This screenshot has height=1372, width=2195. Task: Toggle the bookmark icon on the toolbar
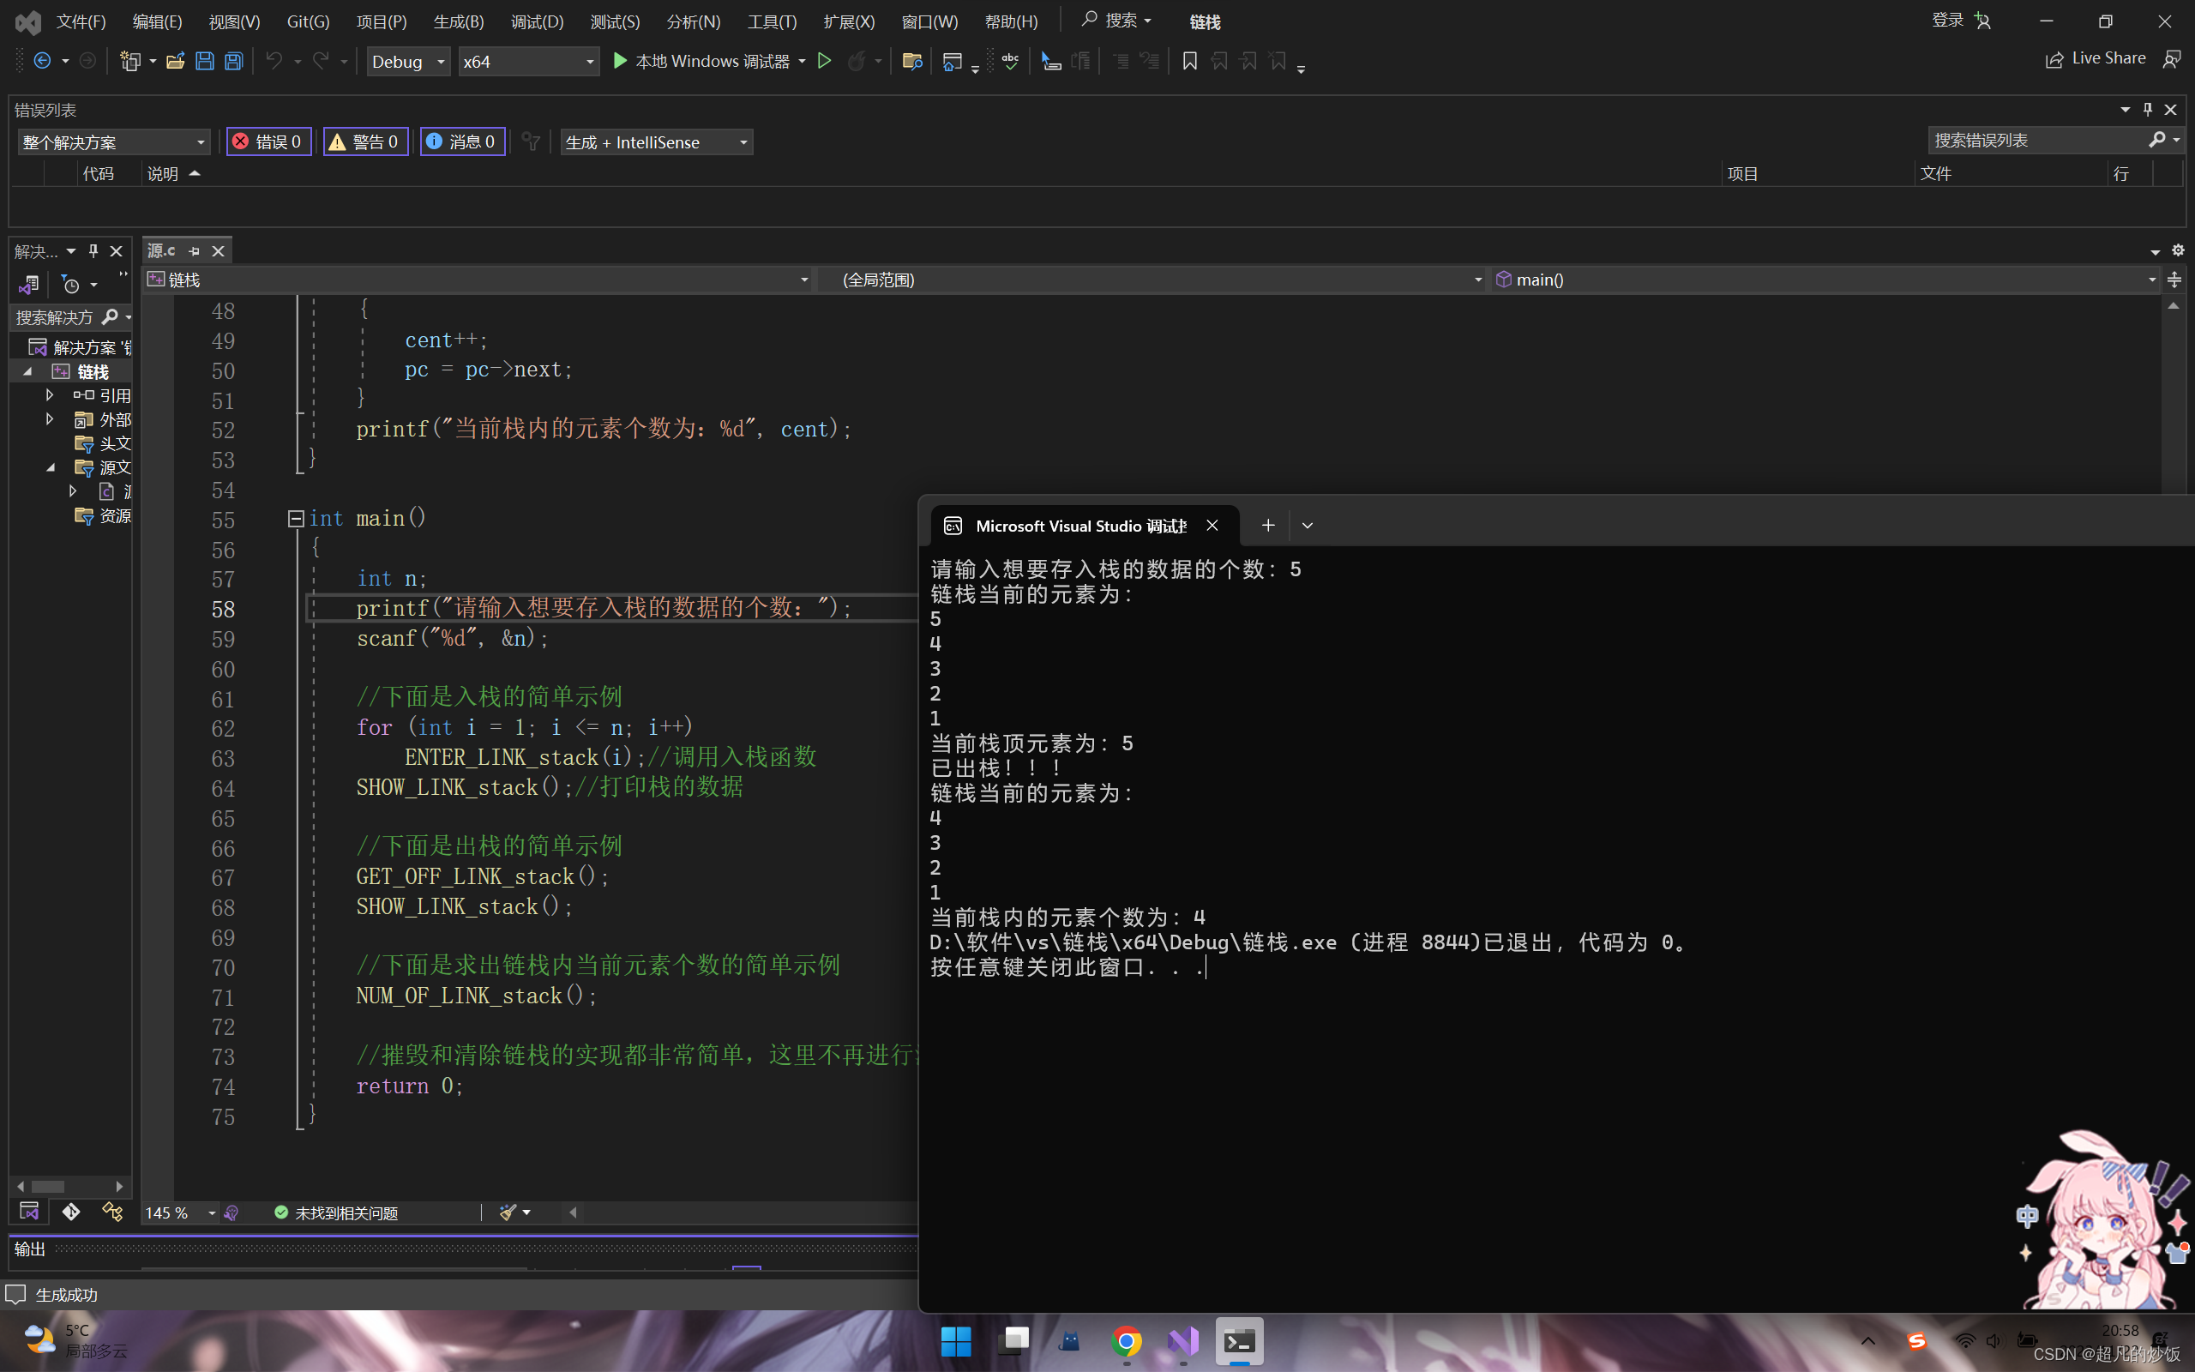click(1190, 61)
